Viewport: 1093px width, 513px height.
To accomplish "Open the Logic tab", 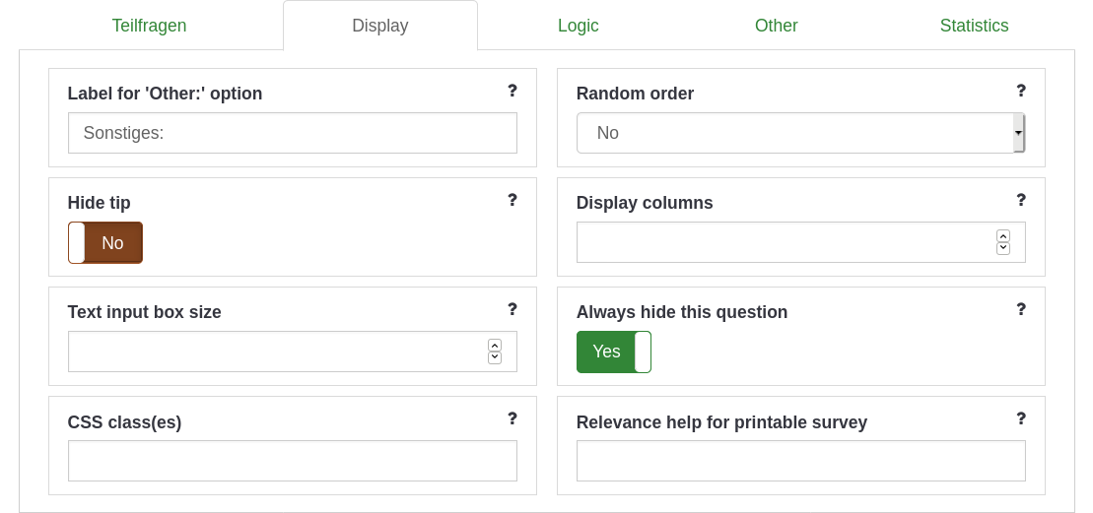I will (579, 26).
